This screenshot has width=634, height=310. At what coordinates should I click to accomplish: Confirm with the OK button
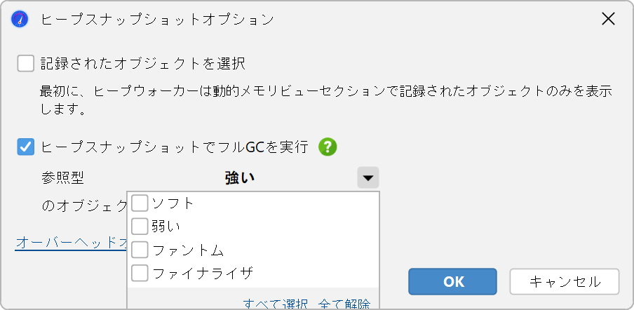(x=452, y=282)
